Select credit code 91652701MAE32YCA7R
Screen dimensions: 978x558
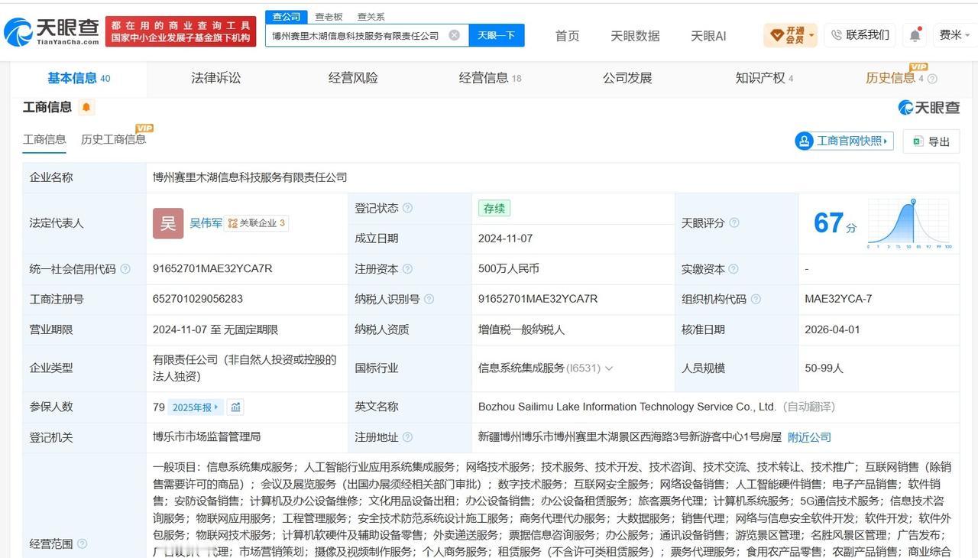point(212,269)
